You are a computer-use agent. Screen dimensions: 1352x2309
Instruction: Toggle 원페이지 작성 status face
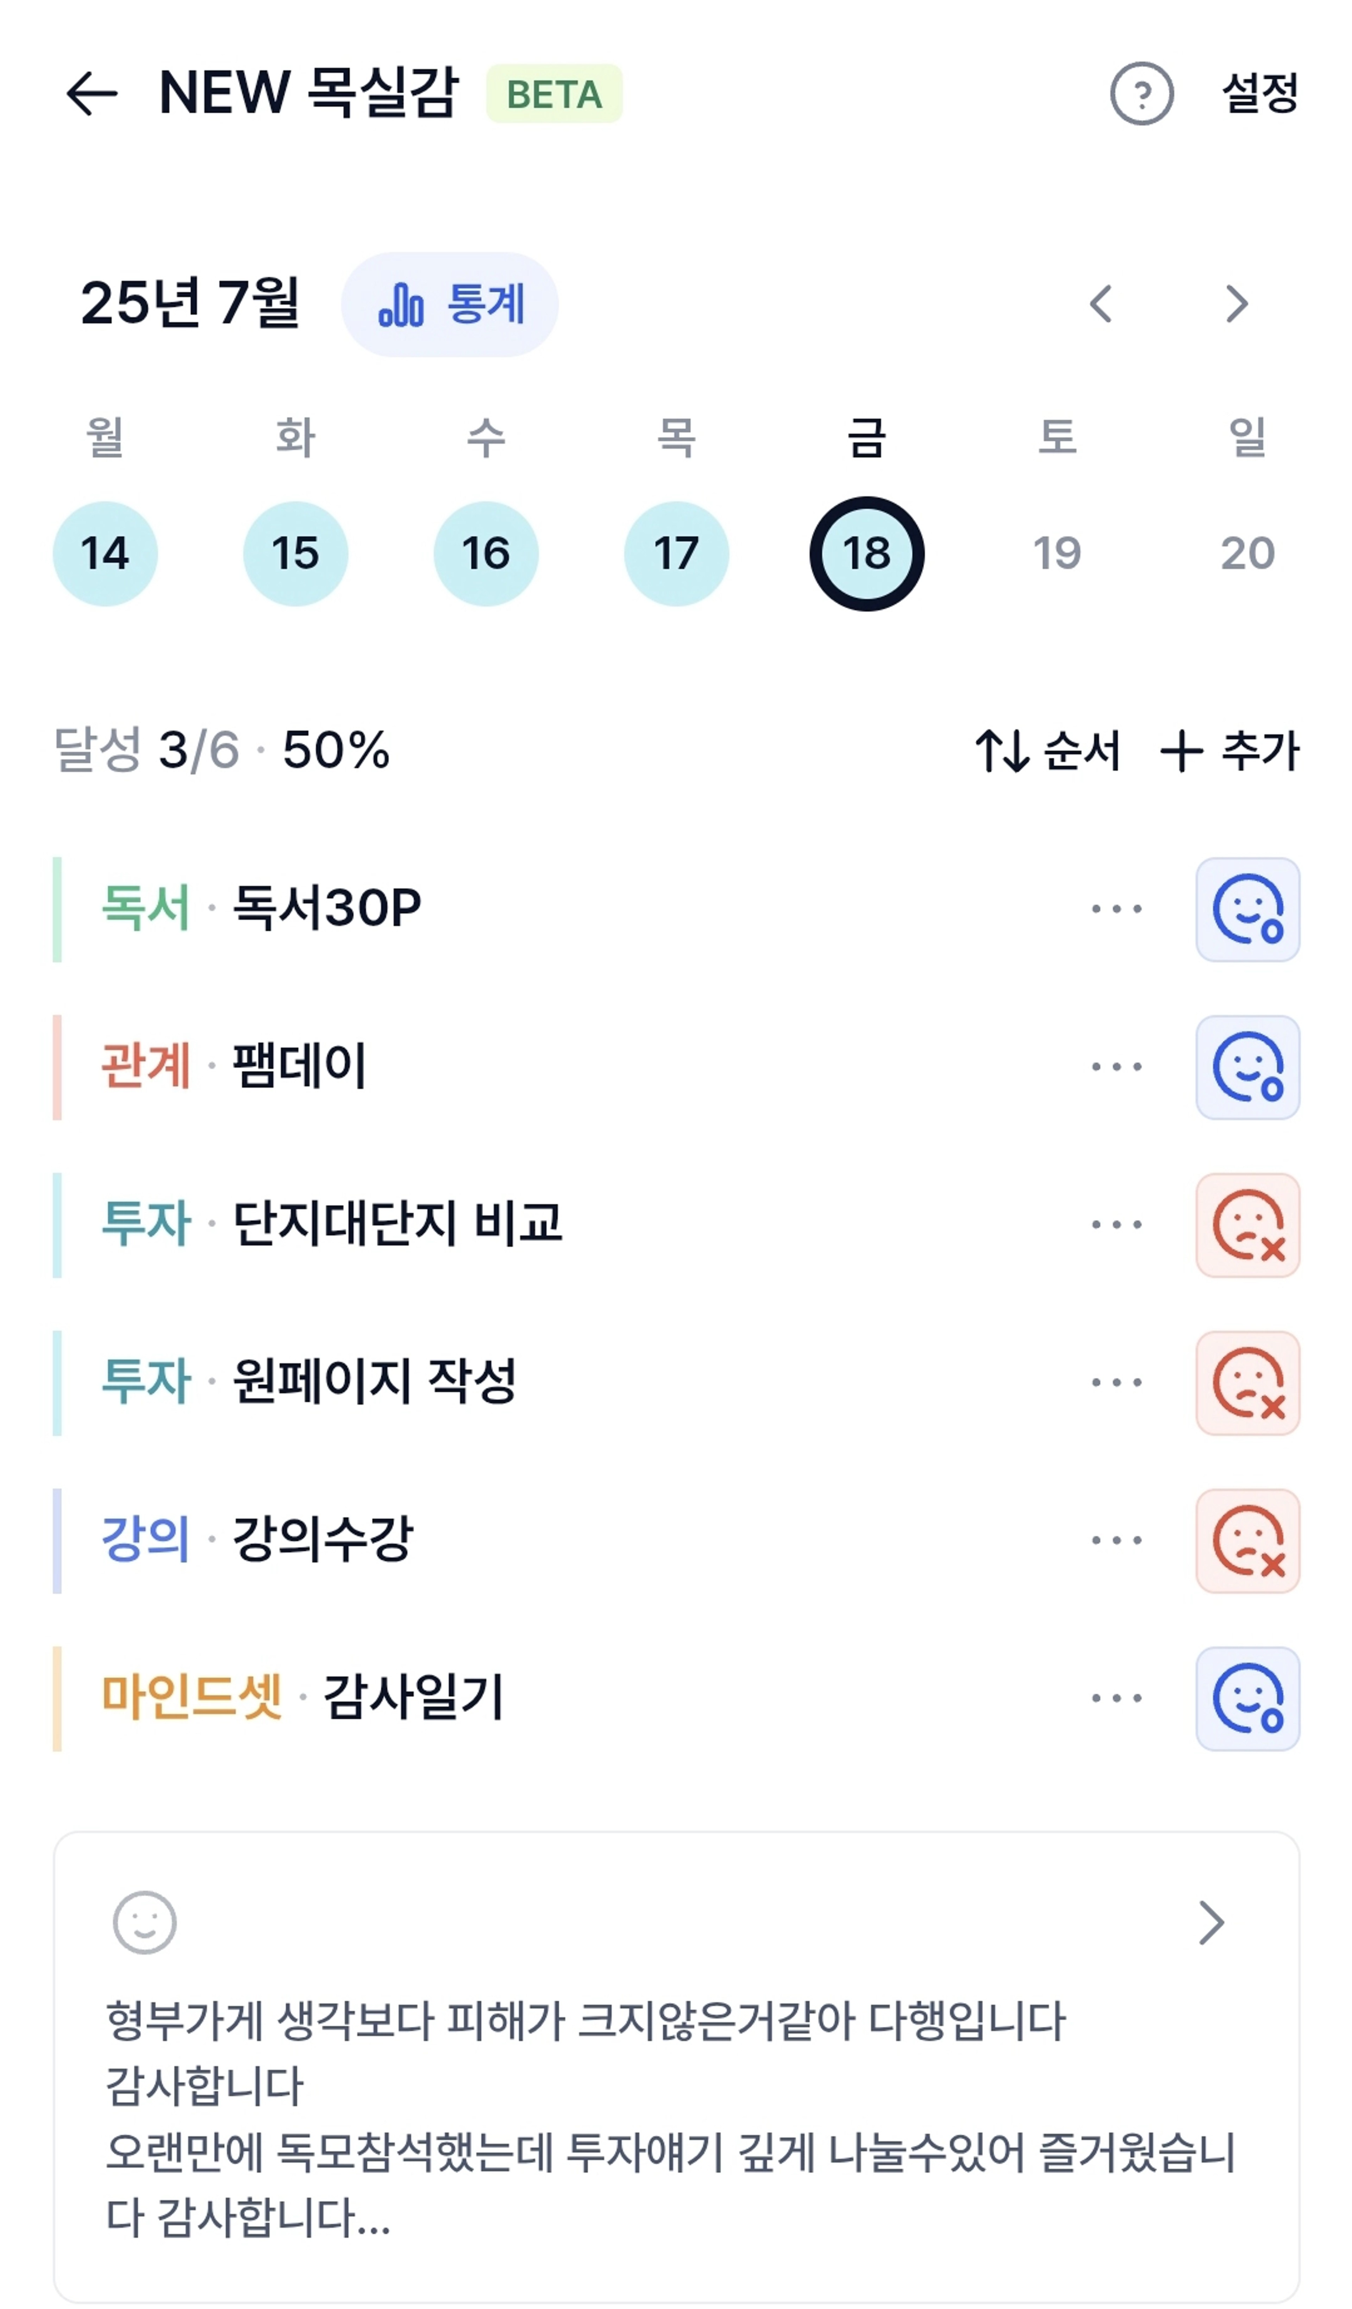[1247, 1383]
